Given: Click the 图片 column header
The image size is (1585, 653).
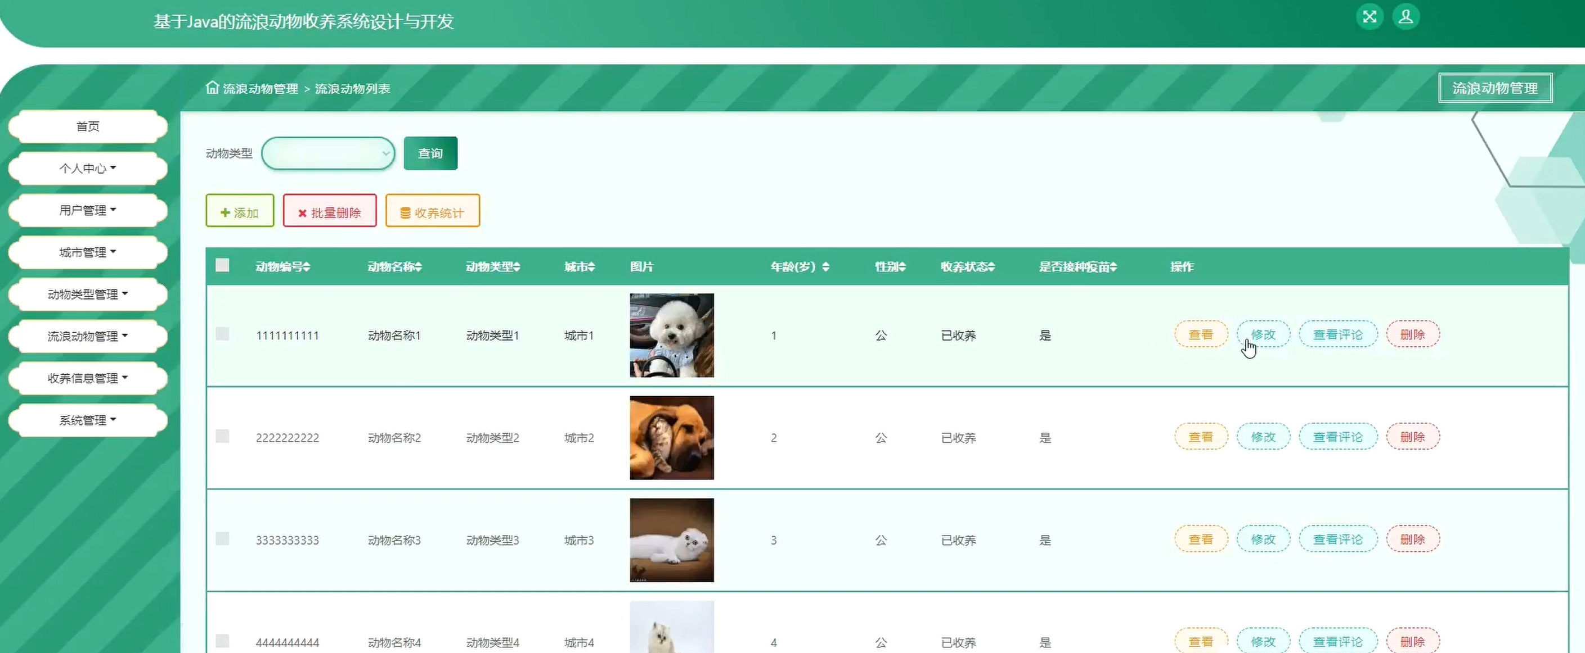Looking at the screenshot, I should tap(642, 266).
